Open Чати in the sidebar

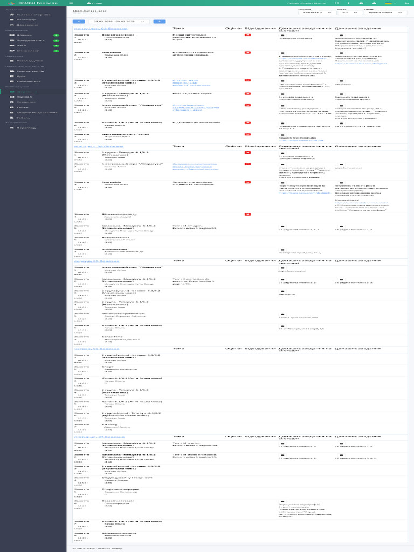(x=33, y=46)
